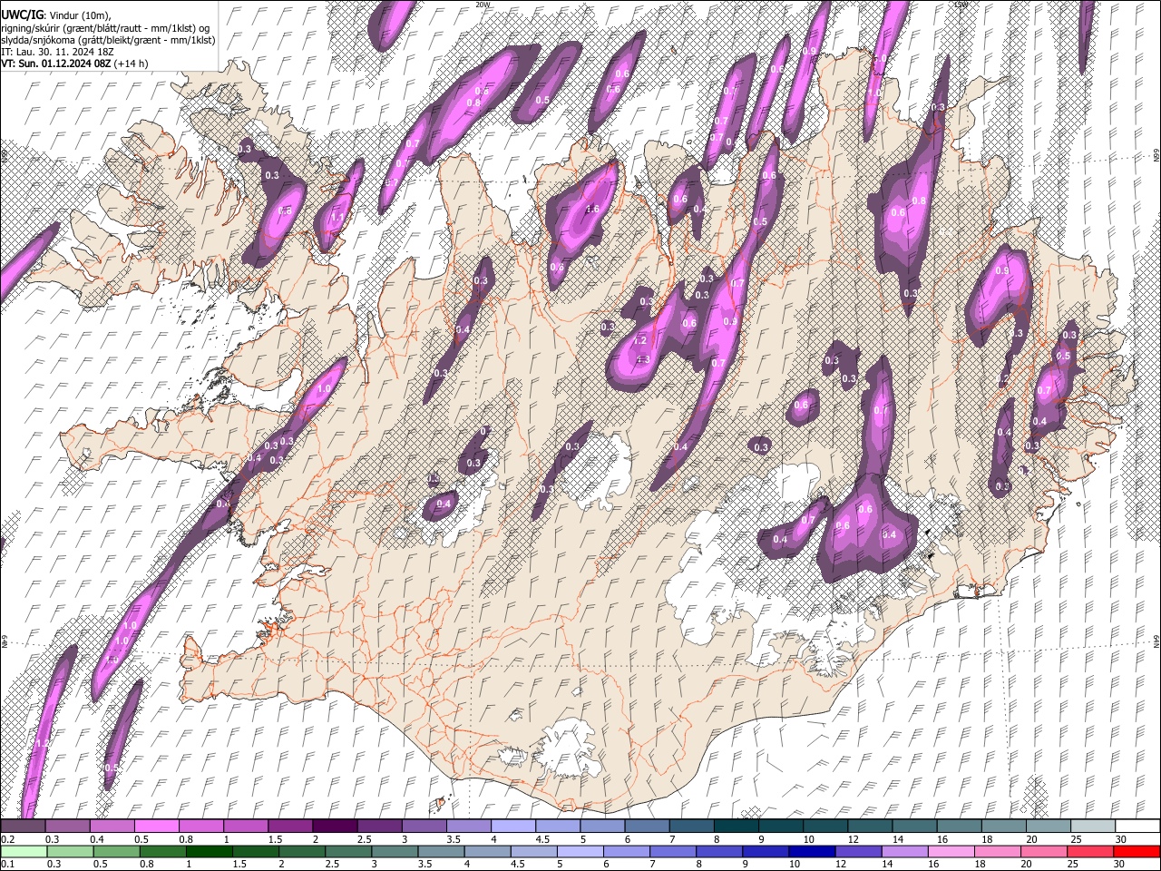Select the dark gray-purple 0.2–0.3 swatch in upper legend
Screen dimensions: 1161x871
coord(23,827)
